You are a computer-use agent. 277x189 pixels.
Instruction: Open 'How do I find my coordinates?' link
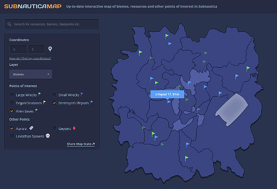[x=30, y=59]
